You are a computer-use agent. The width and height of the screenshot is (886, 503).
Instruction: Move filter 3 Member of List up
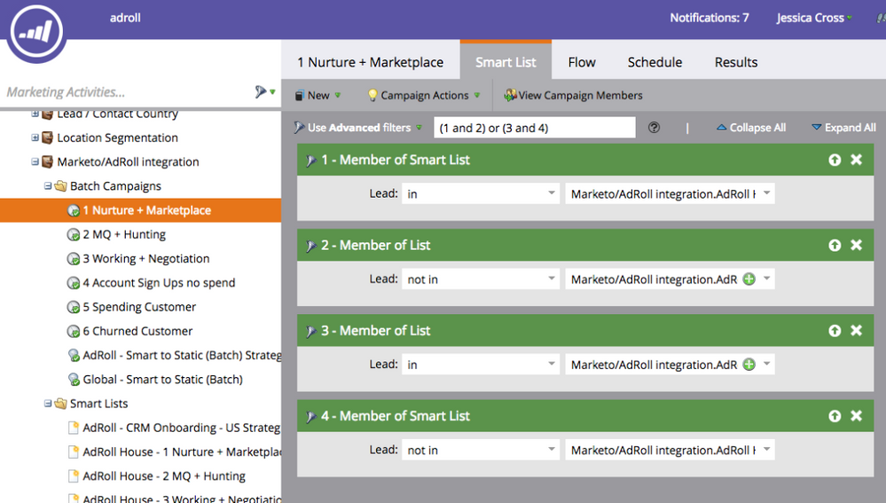pyautogui.click(x=835, y=330)
